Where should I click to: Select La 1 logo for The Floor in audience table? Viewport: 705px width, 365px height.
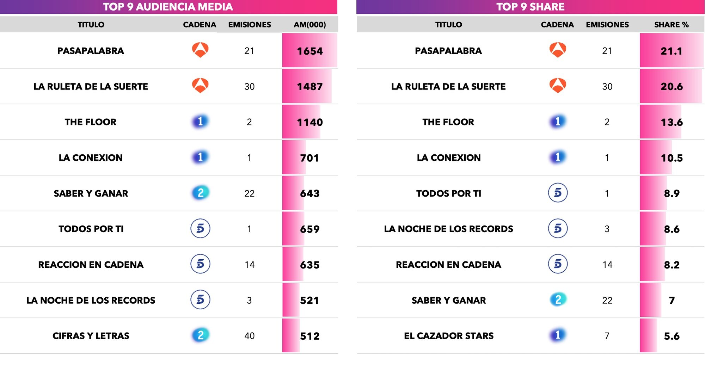[x=200, y=122]
